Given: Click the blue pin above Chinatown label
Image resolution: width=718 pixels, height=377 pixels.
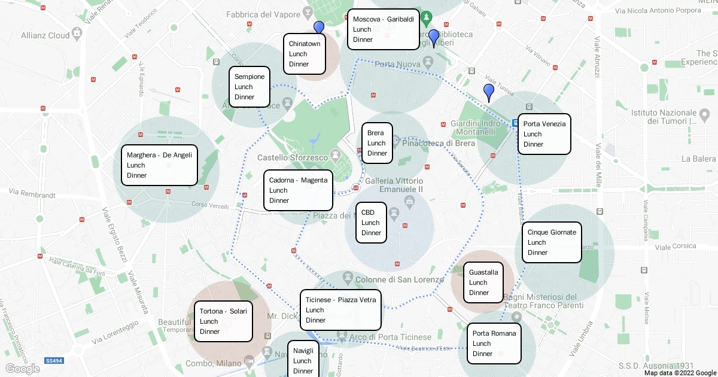Looking at the screenshot, I should [x=319, y=27].
